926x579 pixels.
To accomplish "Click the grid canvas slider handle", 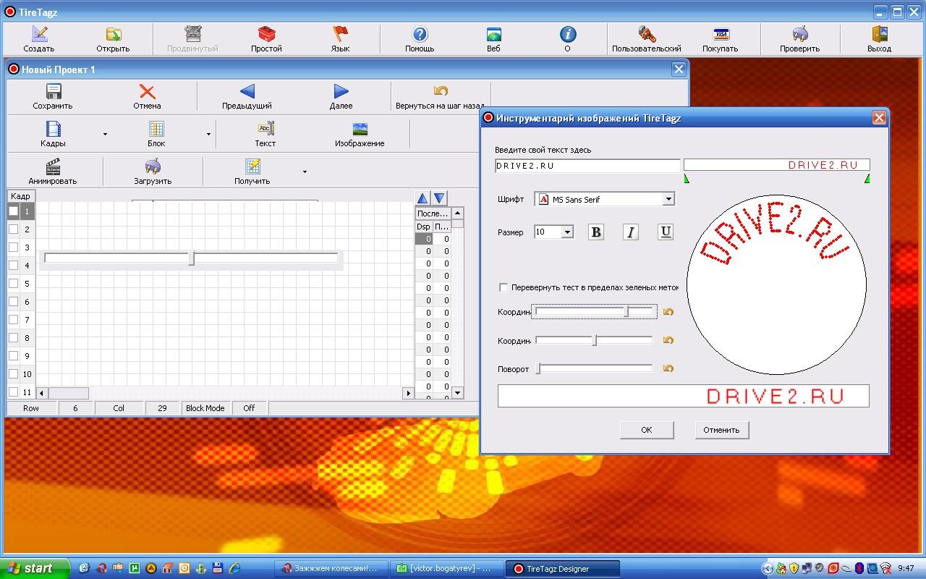I will coord(192,258).
